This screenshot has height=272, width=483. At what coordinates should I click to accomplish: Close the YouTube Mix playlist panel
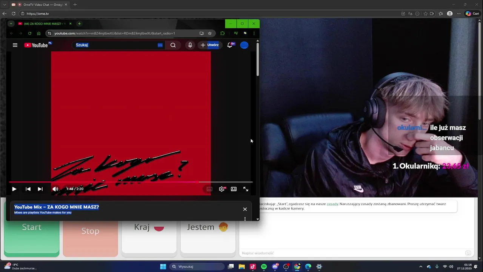(245, 209)
